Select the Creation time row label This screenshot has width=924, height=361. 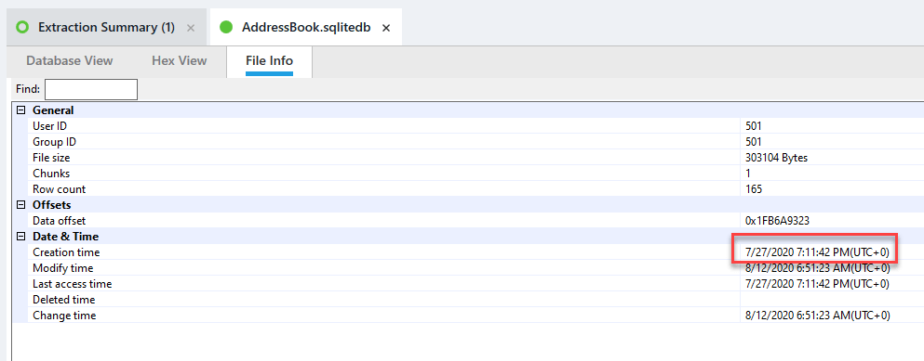[66, 252]
